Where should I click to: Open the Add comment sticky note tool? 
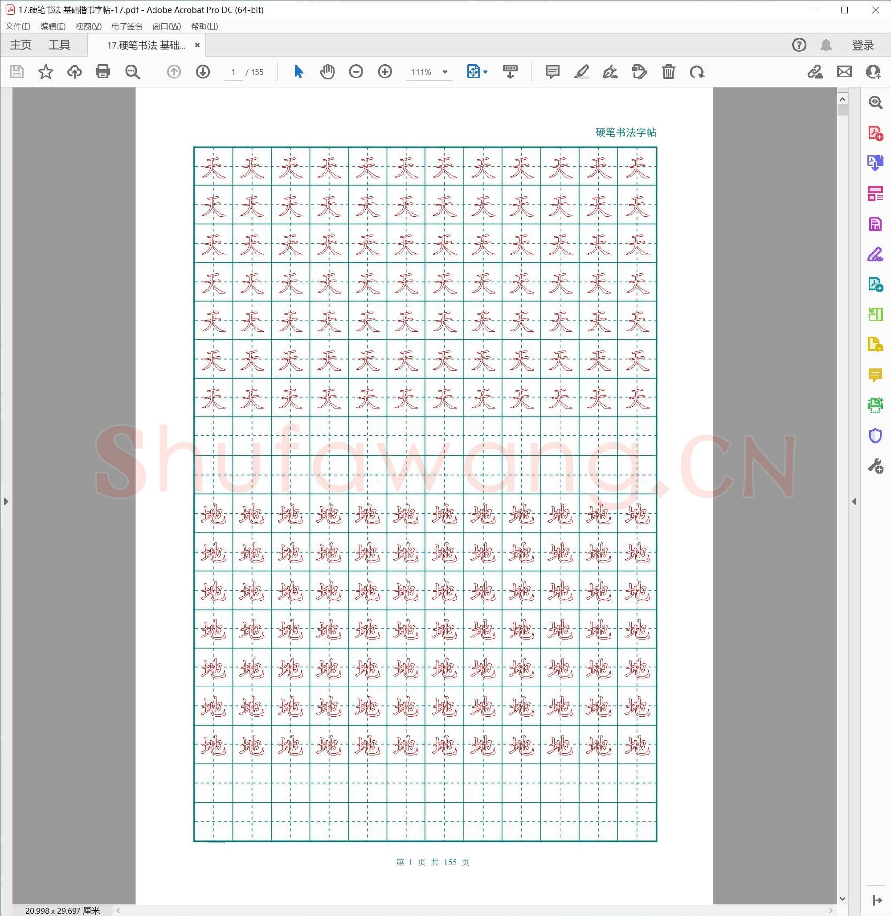tap(553, 72)
